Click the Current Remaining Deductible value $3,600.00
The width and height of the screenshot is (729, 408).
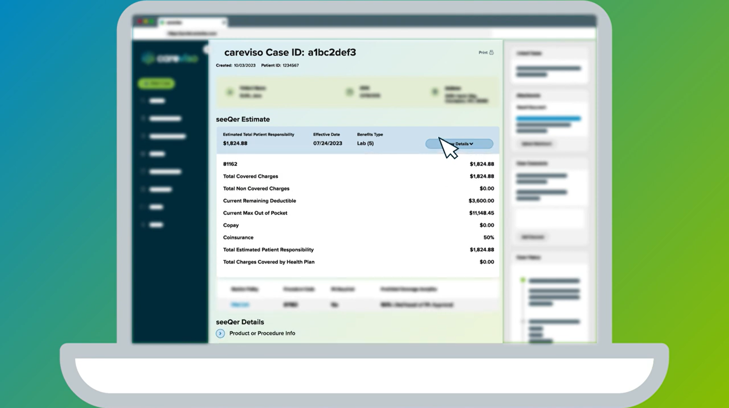[x=481, y=201]
